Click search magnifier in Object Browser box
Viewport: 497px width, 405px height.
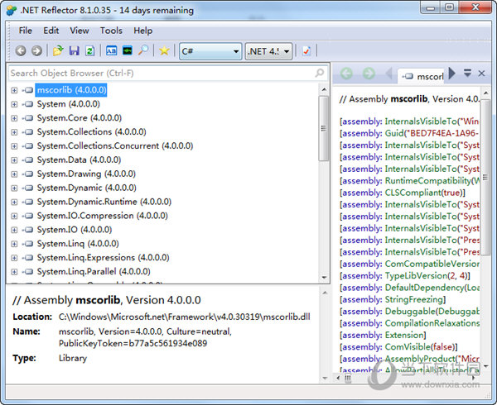pyautogui.click(x=320, y=73)
